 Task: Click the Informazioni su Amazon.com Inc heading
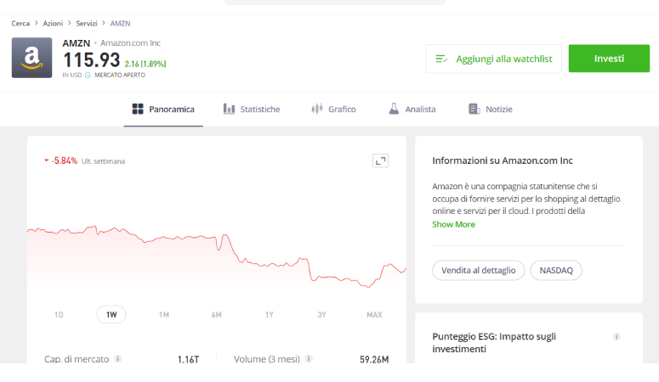click(x=503, y=160)
